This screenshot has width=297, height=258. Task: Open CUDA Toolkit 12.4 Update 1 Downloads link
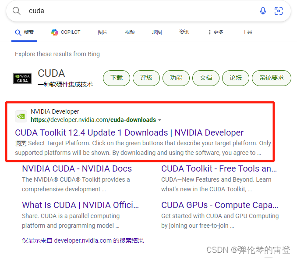click(x=129, y=133)
